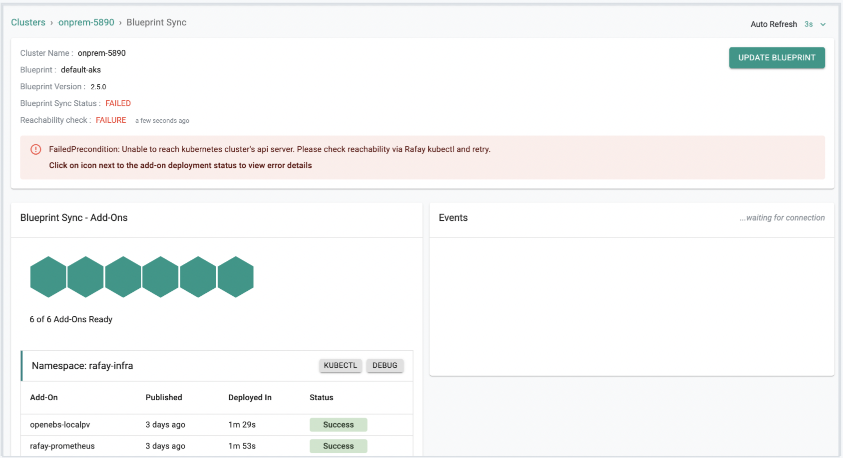The width and height of the screenshot is (843, 458).
Task: Click the Published column header
Action: point(164,398)
